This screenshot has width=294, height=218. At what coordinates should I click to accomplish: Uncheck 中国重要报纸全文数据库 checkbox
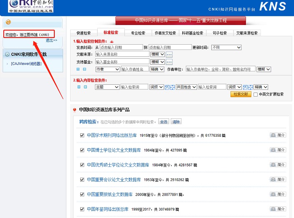pyautogui.click(x=82, y=194)
